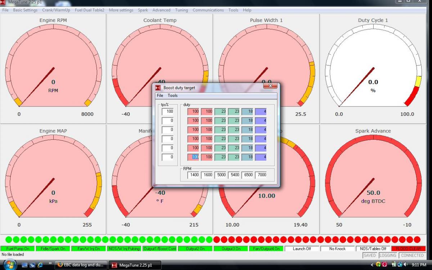Launch Internet Explorer from quick launch

tap(40, 265)
